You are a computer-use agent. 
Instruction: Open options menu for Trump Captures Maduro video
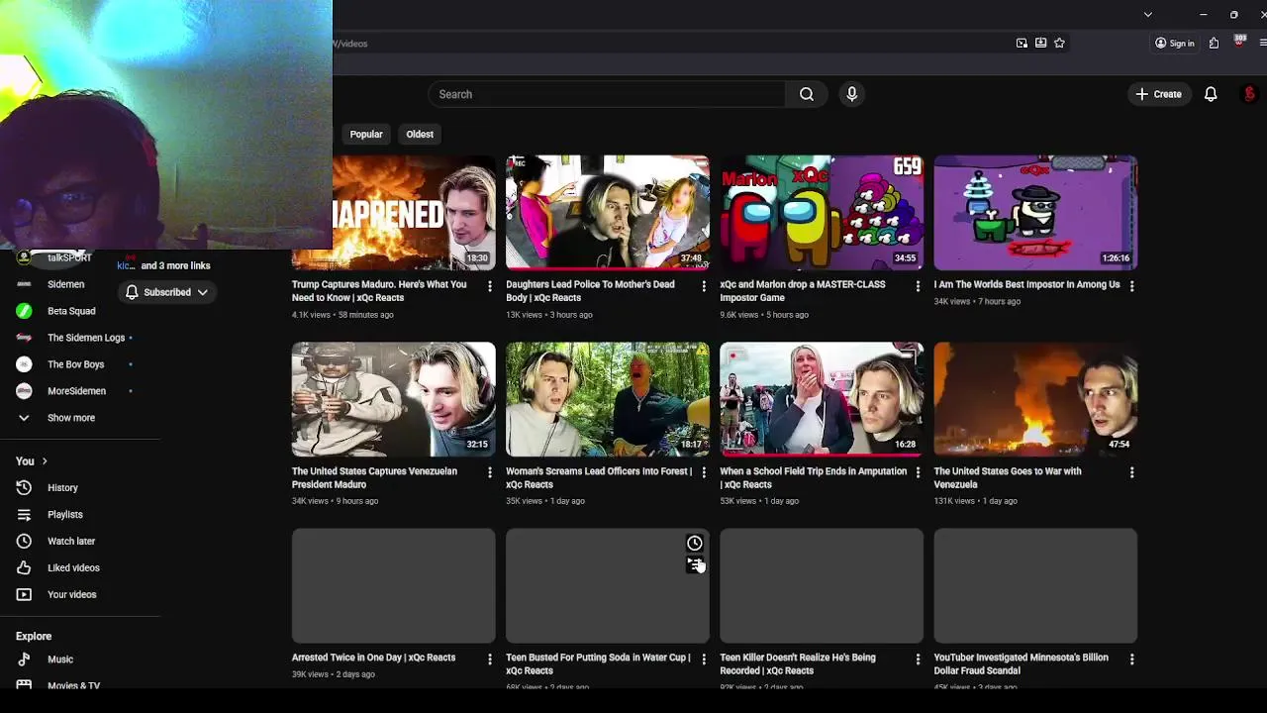click(489, 286)
